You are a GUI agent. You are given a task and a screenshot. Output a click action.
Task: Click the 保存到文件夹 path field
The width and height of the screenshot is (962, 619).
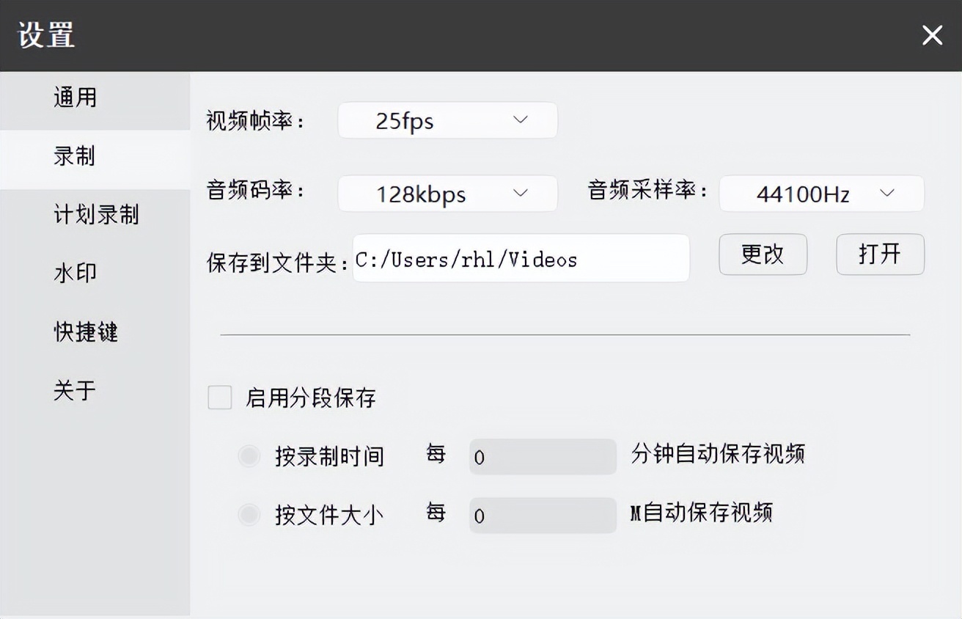click(521, 259)
